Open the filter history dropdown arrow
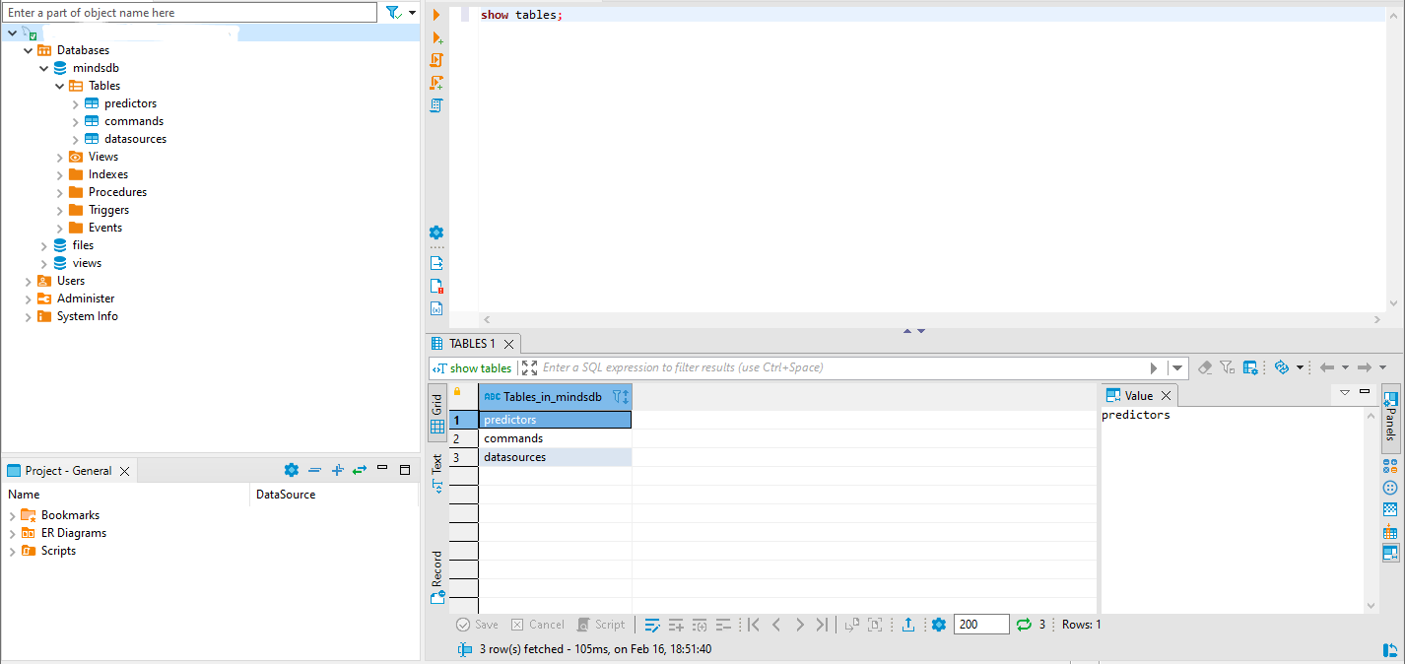The image size is (1405, 664). tap(1176, 367)
